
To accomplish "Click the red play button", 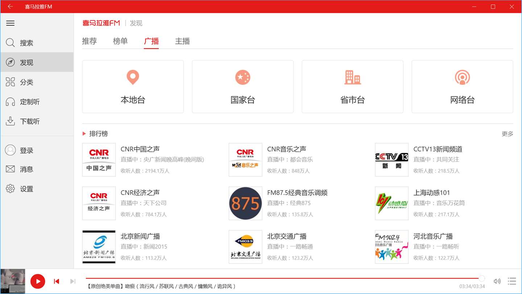I will coord(38,281).
